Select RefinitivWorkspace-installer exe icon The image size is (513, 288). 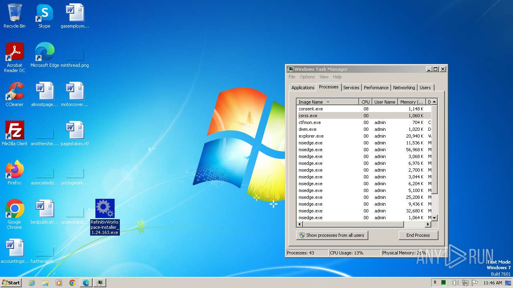pyautogui.click(x=105, y=217)
